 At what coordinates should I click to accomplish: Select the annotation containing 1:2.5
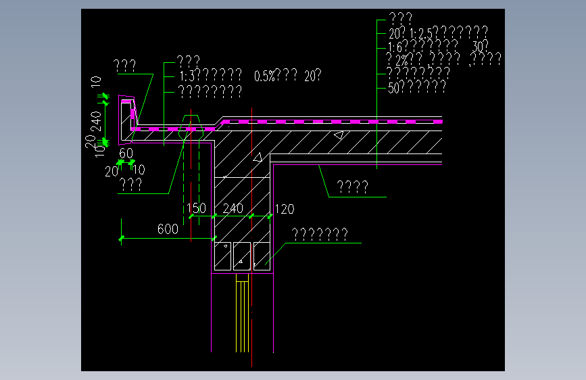[438, 33]
